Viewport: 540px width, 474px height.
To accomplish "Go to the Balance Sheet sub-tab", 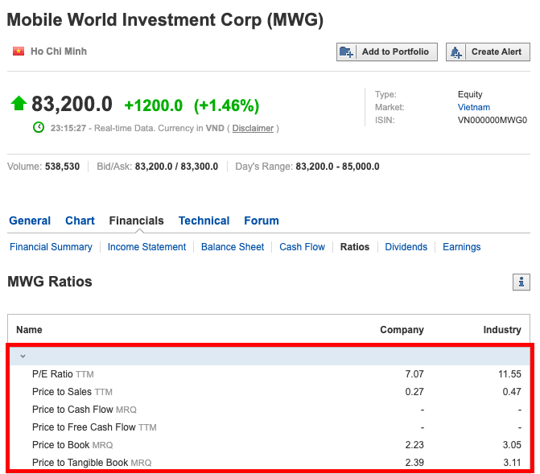I will pyautogui.click(x=233, y=247).
